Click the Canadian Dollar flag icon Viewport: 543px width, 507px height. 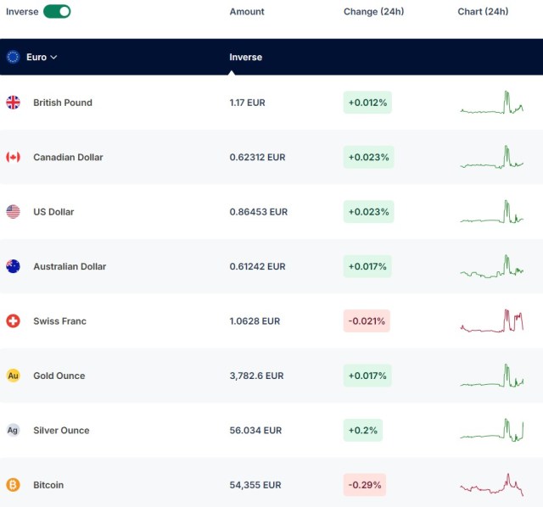[14, 157]
